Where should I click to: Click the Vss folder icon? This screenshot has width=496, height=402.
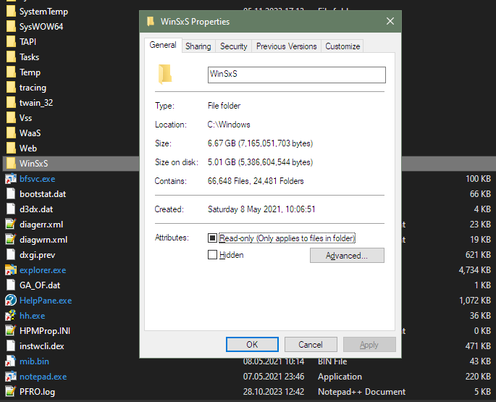(11, 118)
